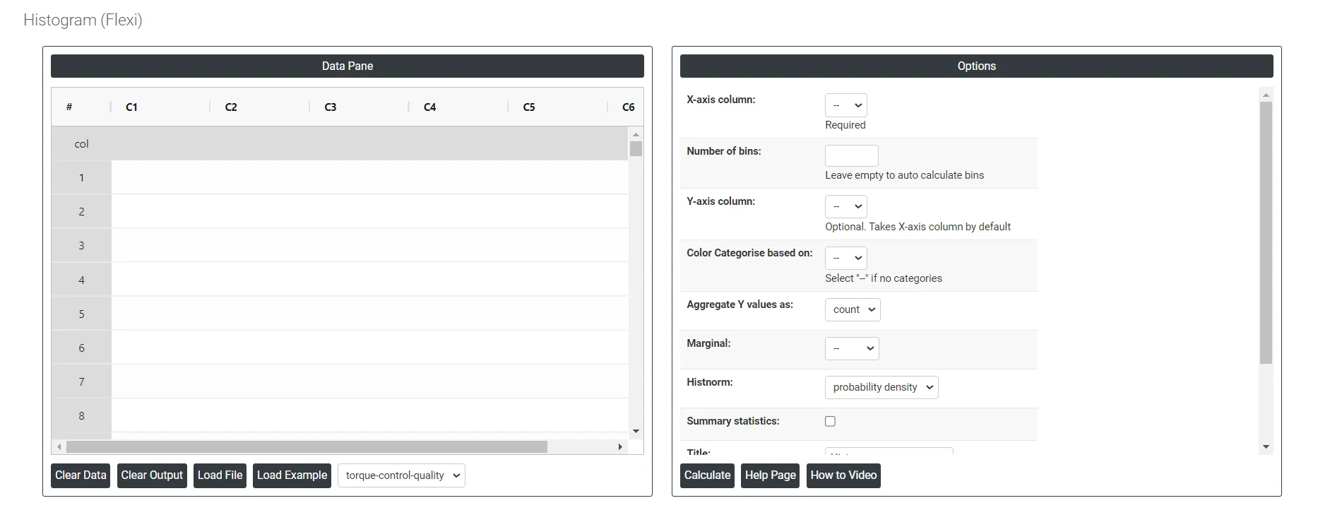Open the Y-axis column dropdown
Image resolution: width=1318 pixels, height=515 pixels.
pyautogui.click(x=845, y=206)
